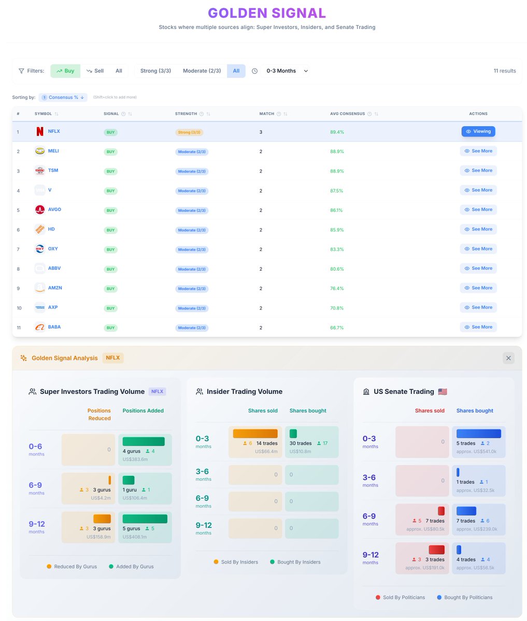The height and width of the screenshot is (621, 527).
Task: Click the TSM company logo
Action: [x=40, y=171]
